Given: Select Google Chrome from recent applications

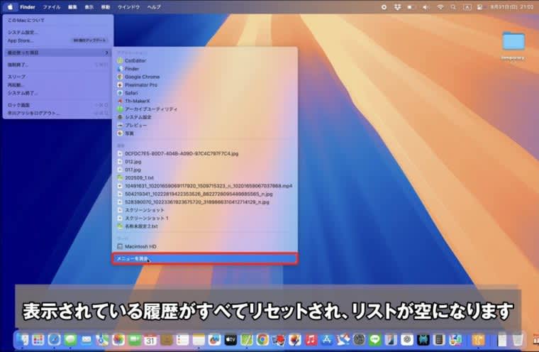Looking at the screenshot, I should point(142,77).
